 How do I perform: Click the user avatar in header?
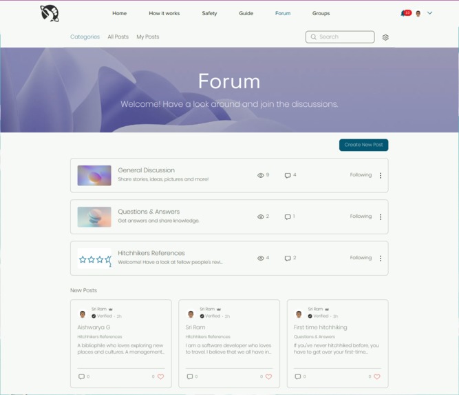point(418,14)
